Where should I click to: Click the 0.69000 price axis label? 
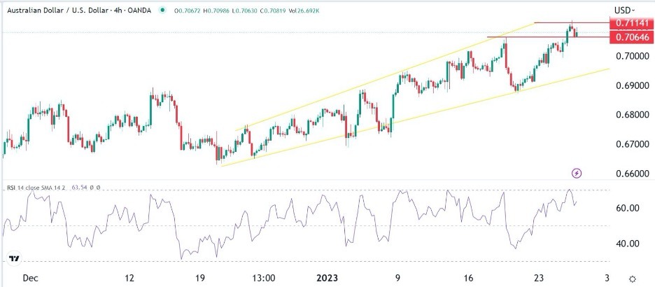click(631, 85)
